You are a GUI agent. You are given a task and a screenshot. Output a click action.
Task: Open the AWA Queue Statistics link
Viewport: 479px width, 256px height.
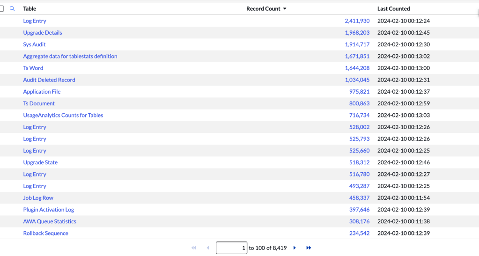coord(50,221)
